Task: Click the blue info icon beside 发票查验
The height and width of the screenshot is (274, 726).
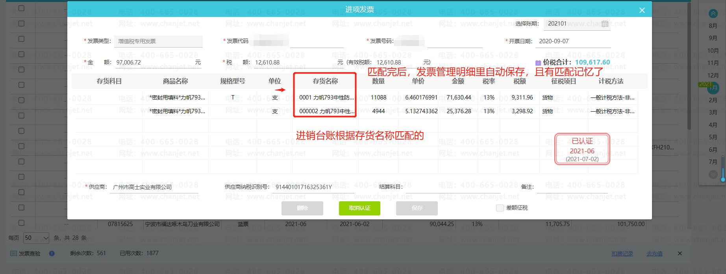Action: point(52,254)
